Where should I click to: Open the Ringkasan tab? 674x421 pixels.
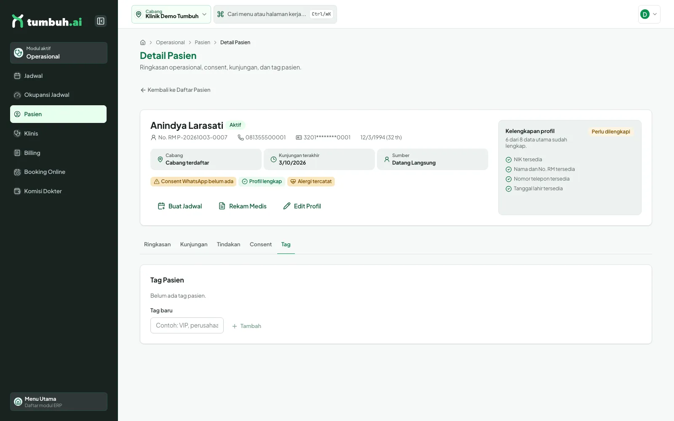(x=158, y=244)
